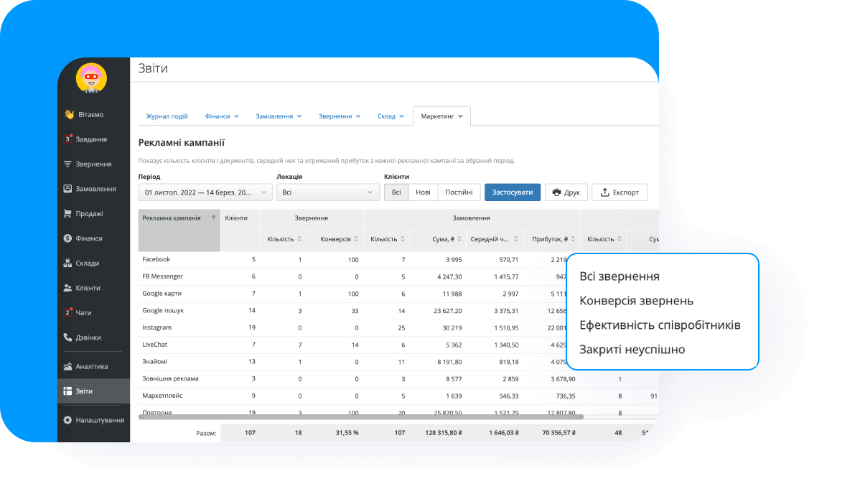Switch to the Журнал подій tab
The width and height of the screenshot is (860, 494).
(167, 116)
